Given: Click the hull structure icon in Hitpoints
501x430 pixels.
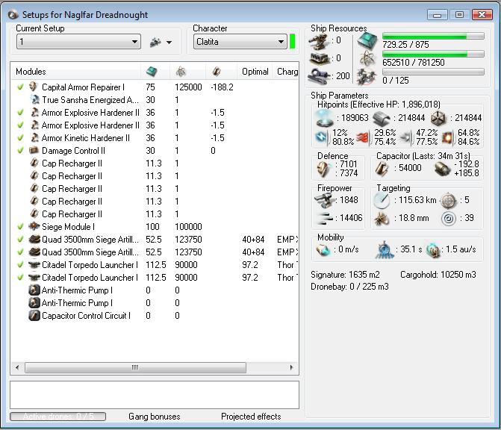Looking at the screenshot, I should click(438, 119).
